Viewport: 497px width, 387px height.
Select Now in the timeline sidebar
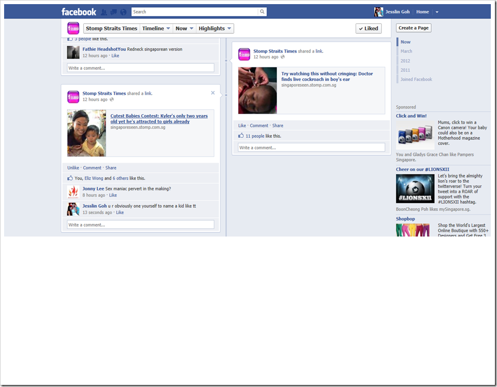click(406, 42)
